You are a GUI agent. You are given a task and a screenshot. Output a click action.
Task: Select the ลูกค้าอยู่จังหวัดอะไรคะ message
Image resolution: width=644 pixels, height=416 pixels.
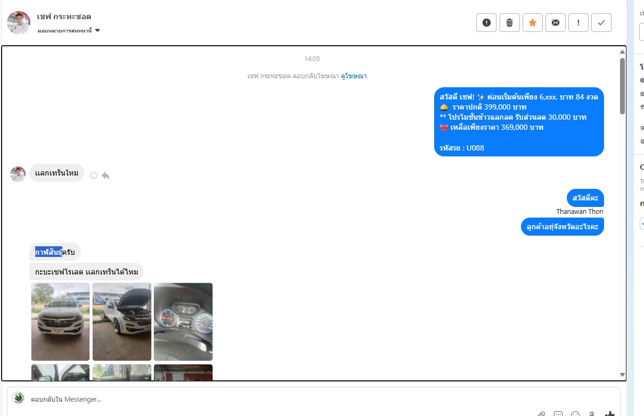pos(562,227)
